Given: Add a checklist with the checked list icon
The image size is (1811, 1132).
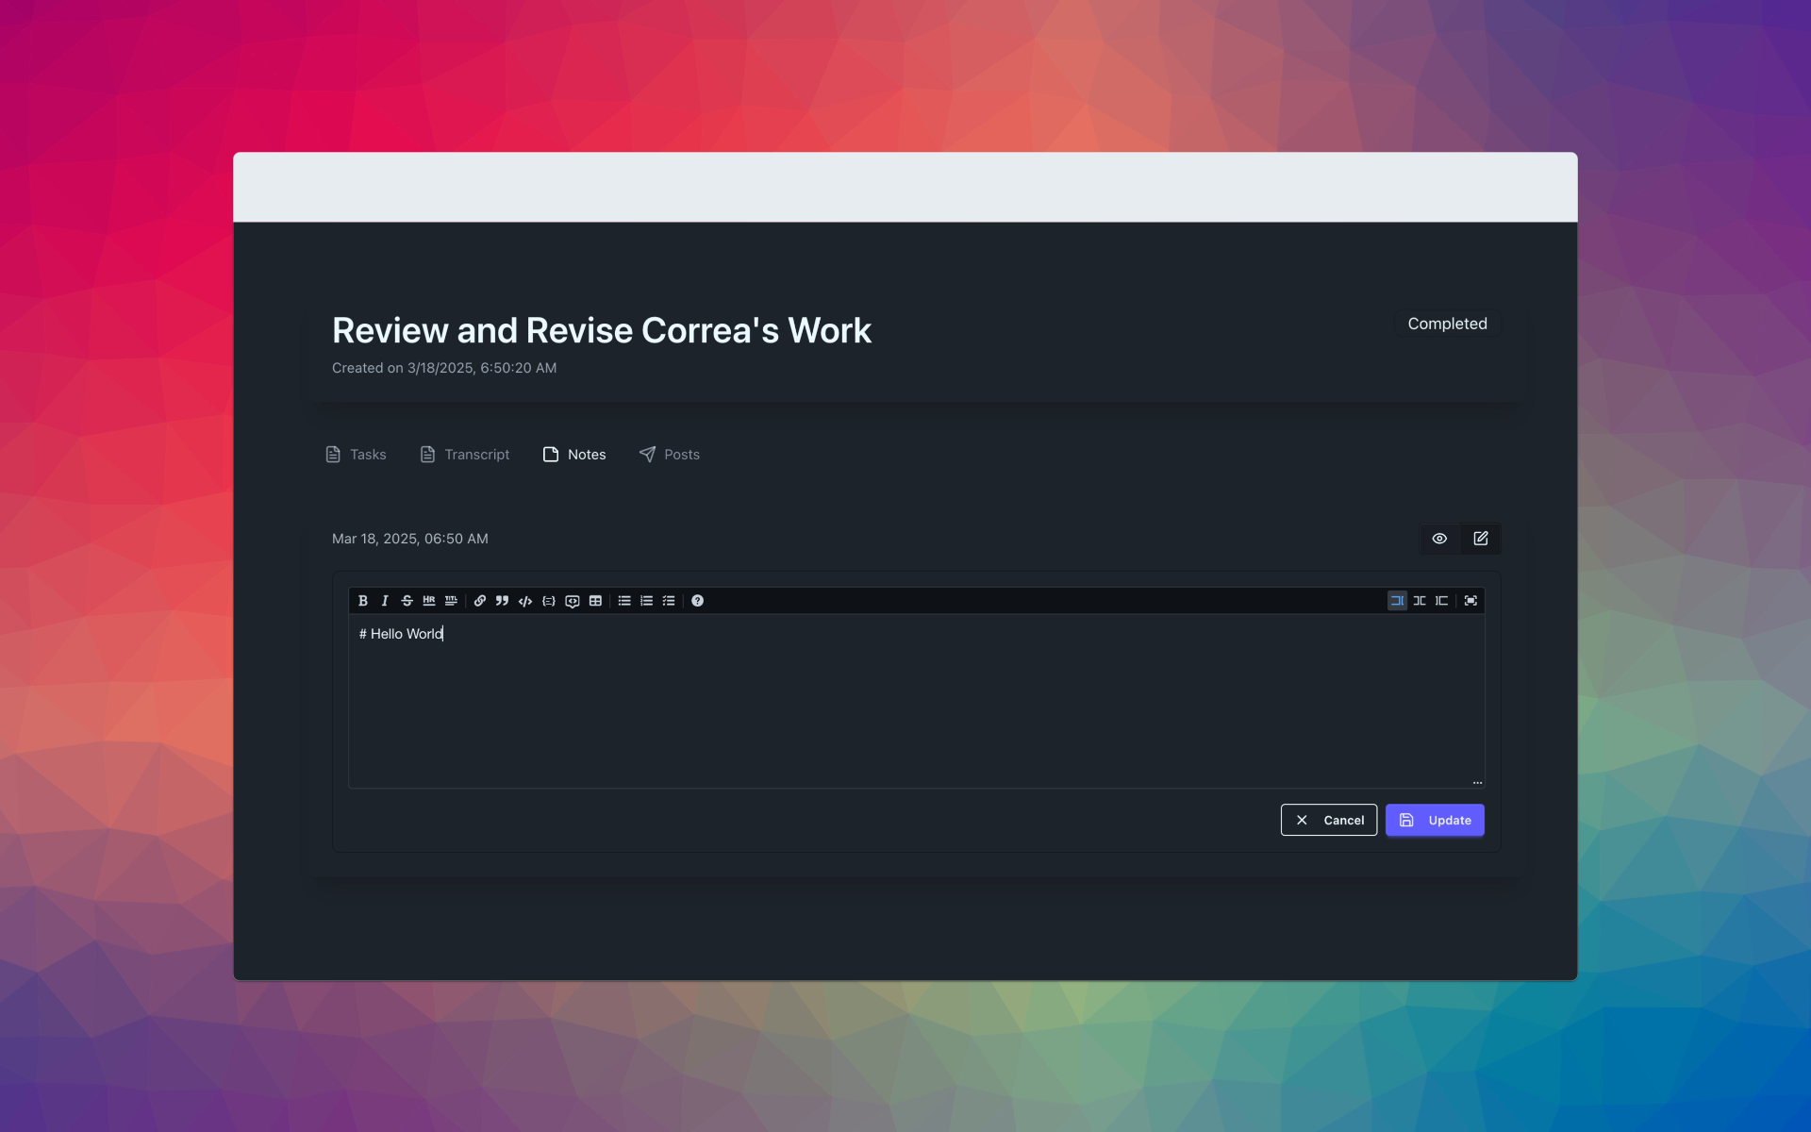Looking at the screenshot, I should pyautogui.click(x=669, y=601).
